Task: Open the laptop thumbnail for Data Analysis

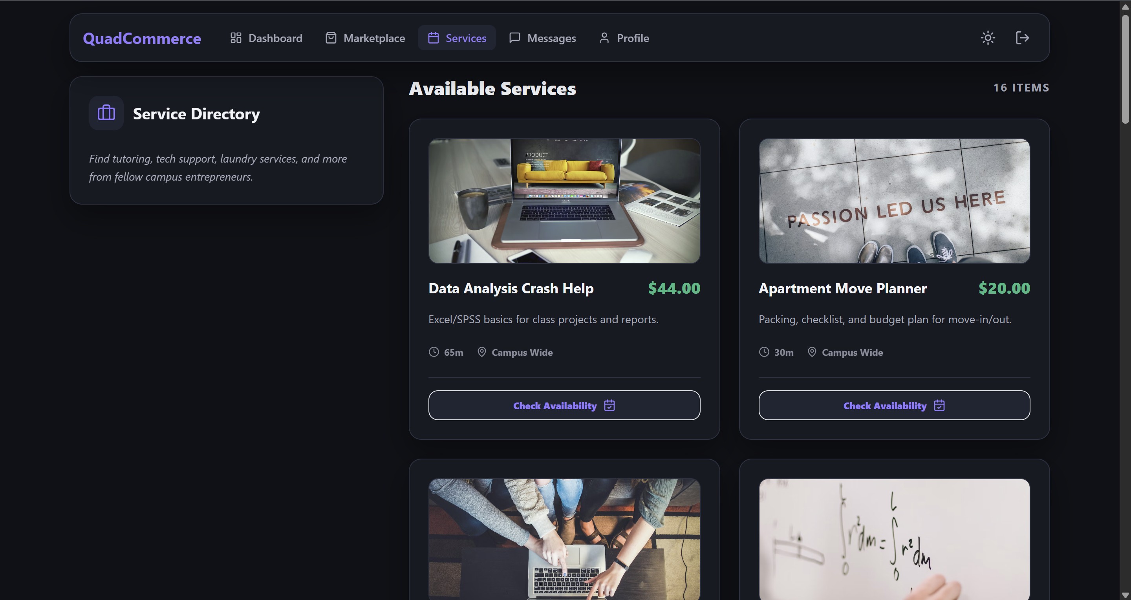Action: click(564, 201)
